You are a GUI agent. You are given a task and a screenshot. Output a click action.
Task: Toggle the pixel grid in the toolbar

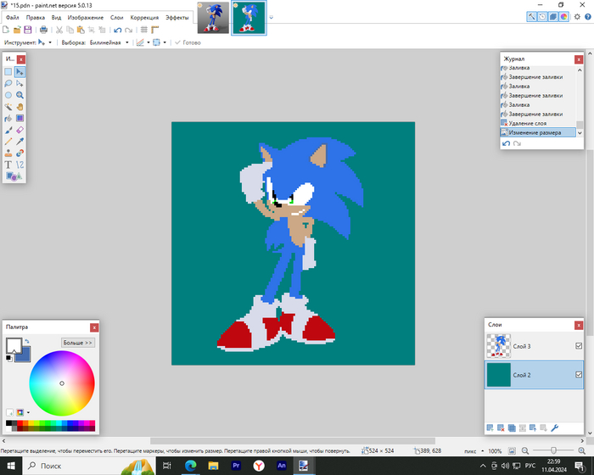(143, 30)
